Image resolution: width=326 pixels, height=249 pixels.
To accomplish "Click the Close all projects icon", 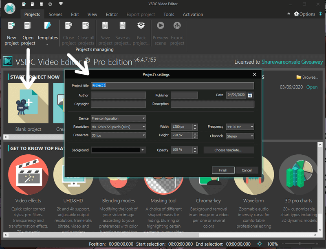I will [86, 26].
